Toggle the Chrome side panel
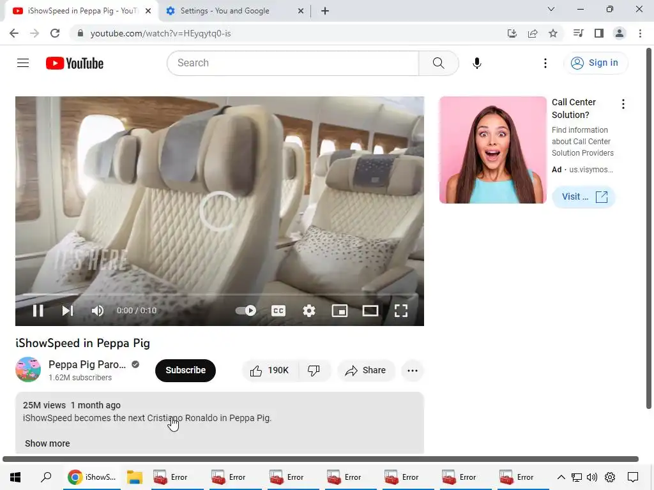Image resolution: width=654 pixels, height=490 pixels. [x=599, y=33]
